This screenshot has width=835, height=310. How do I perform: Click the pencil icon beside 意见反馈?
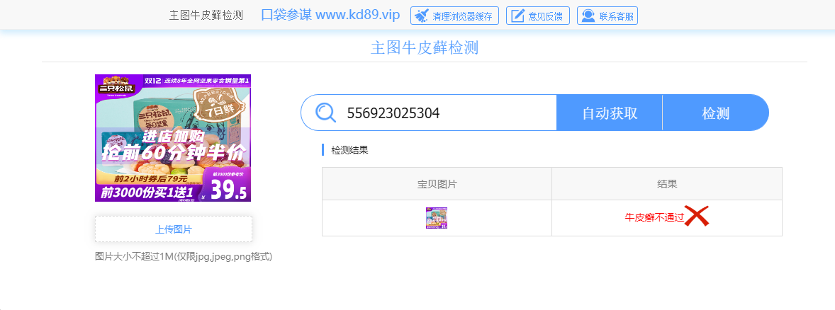(517, 16)
